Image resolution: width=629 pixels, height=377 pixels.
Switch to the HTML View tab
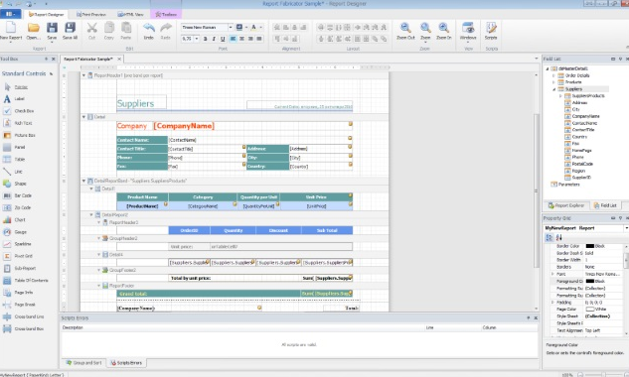[x=130, y=15]
